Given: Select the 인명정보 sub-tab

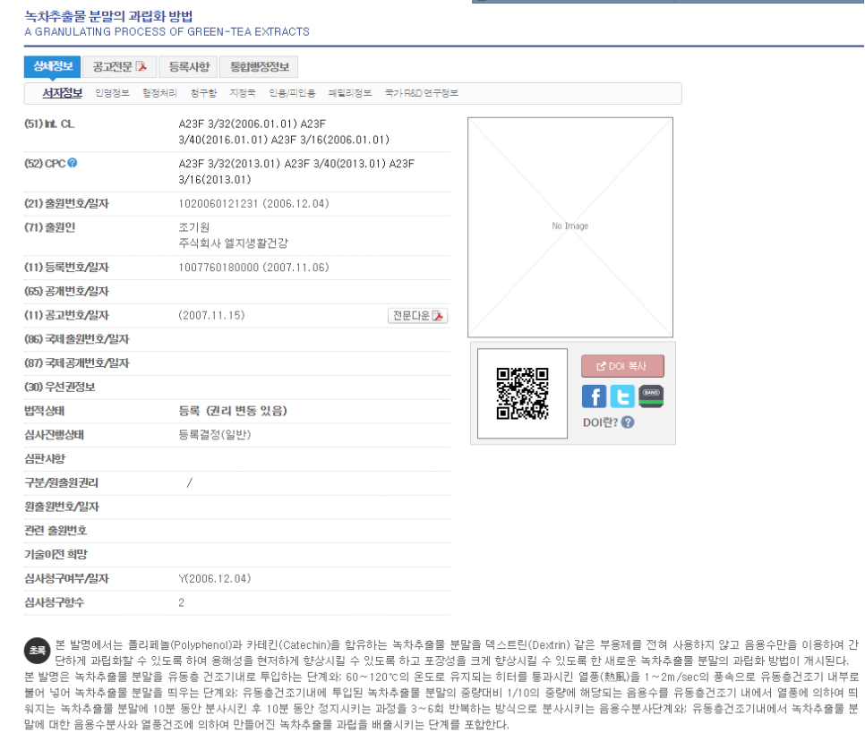Looking at the screenshot, I should [112, 93].
